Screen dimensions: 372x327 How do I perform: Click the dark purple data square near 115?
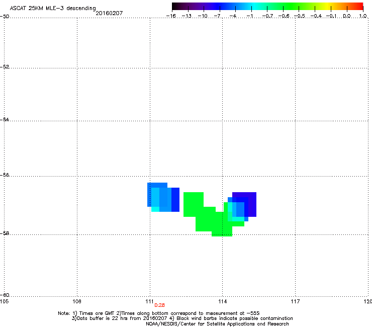click(x=252, y=204)
